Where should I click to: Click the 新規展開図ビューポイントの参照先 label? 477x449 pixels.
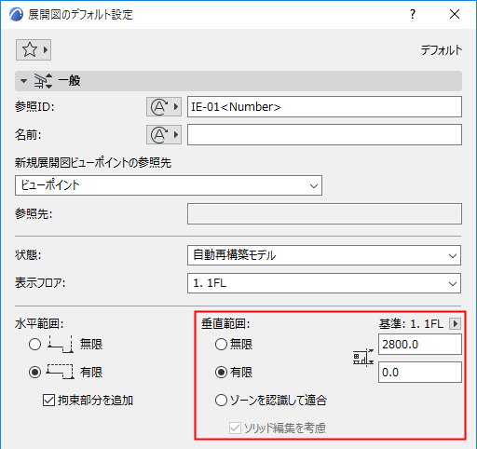(93, 162)
